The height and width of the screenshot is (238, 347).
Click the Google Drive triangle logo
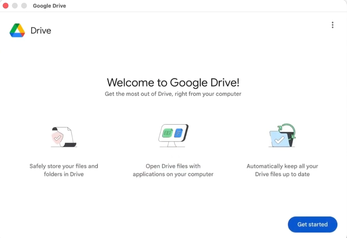[17, 30]
